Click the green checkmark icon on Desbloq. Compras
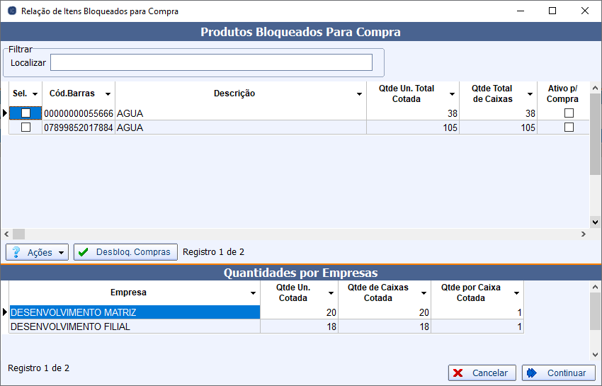Viewport: 602px width, 386px height. coord(84,252)
